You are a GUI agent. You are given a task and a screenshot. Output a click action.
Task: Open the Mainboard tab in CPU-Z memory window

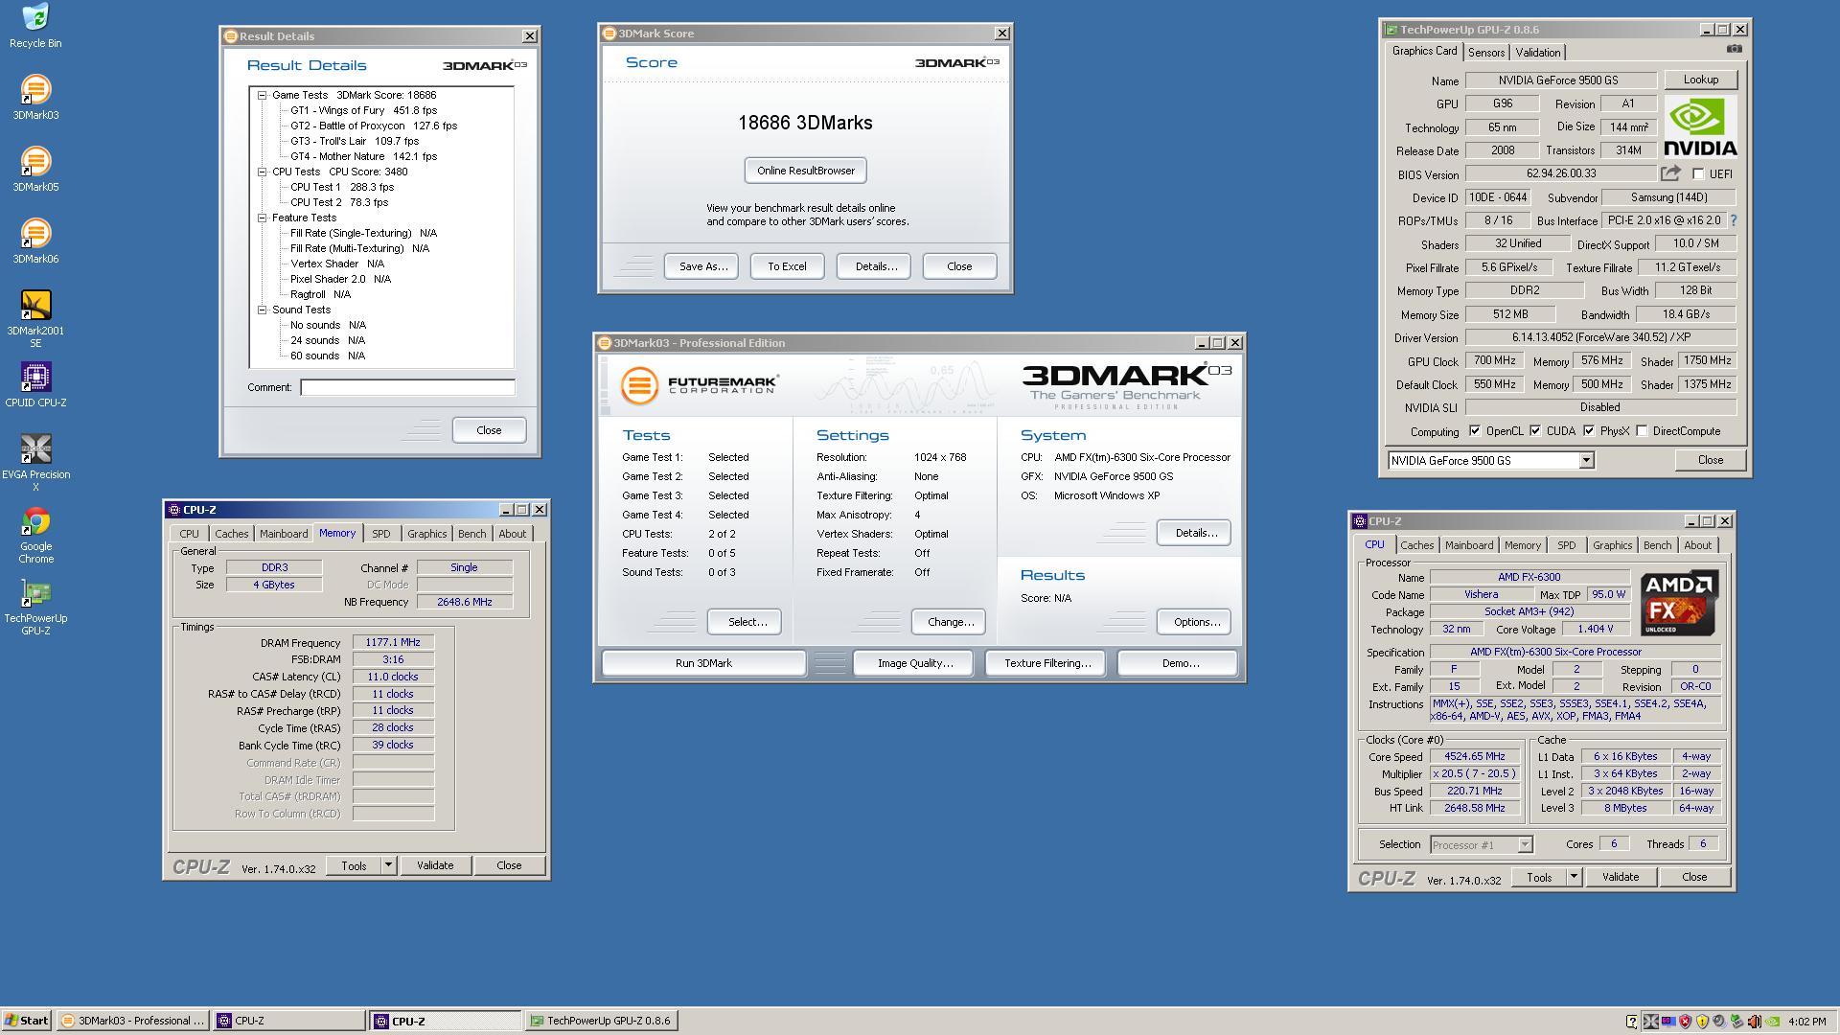284,534
